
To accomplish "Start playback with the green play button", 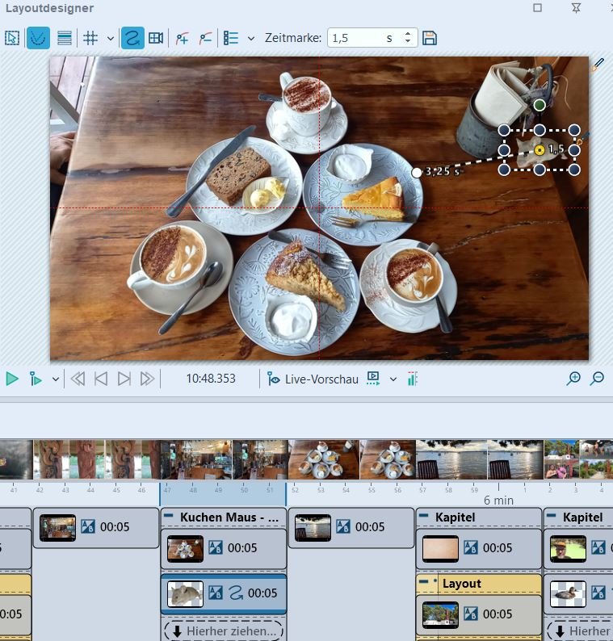I will 12,379.
